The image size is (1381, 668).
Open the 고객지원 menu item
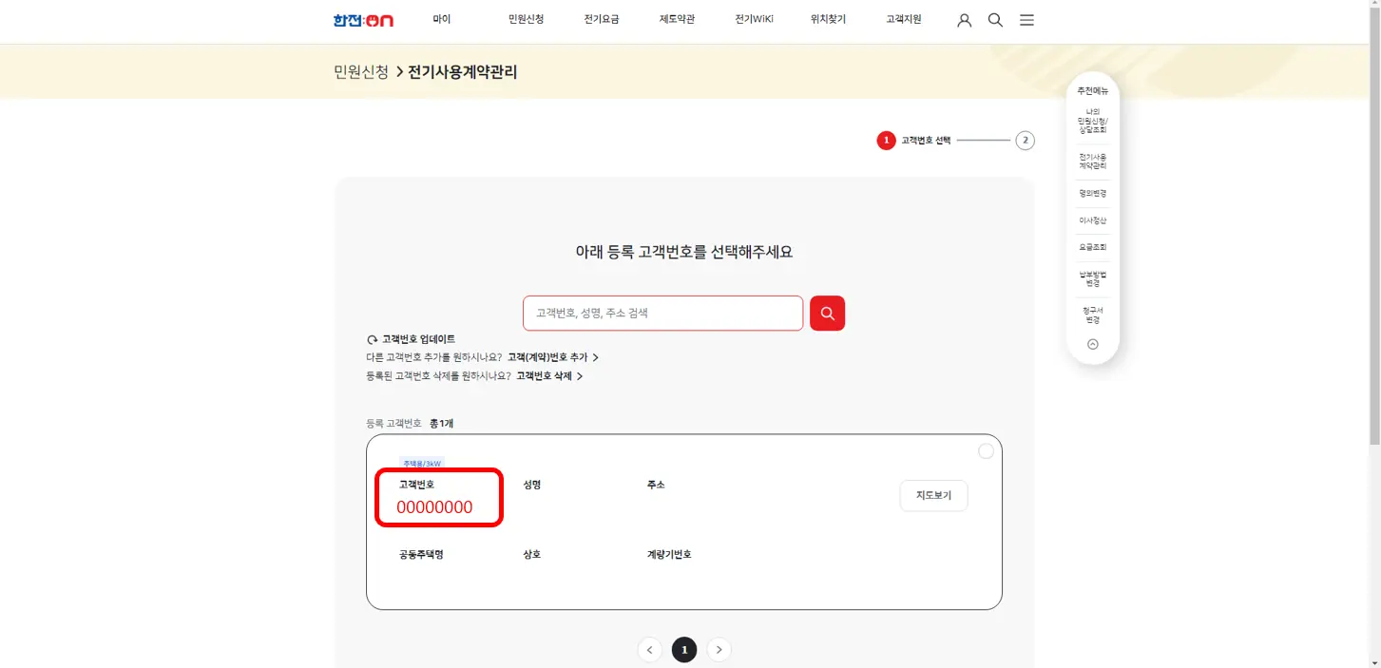pos(902,18)
